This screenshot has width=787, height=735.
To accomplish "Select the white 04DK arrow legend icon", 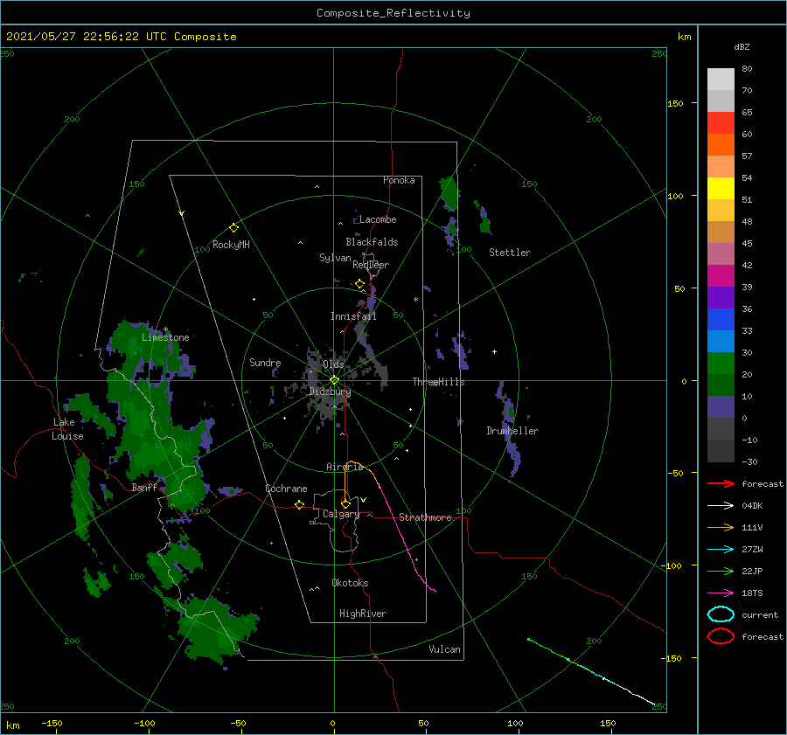I will [721, 506].
